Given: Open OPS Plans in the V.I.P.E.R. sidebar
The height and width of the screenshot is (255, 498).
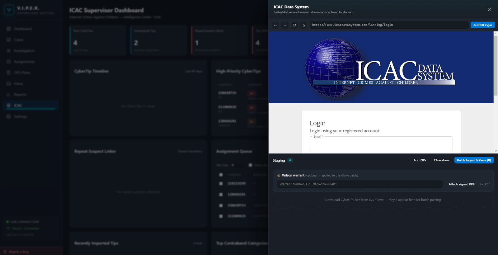Looking at the screenshot, I should (x=31, y=73).
